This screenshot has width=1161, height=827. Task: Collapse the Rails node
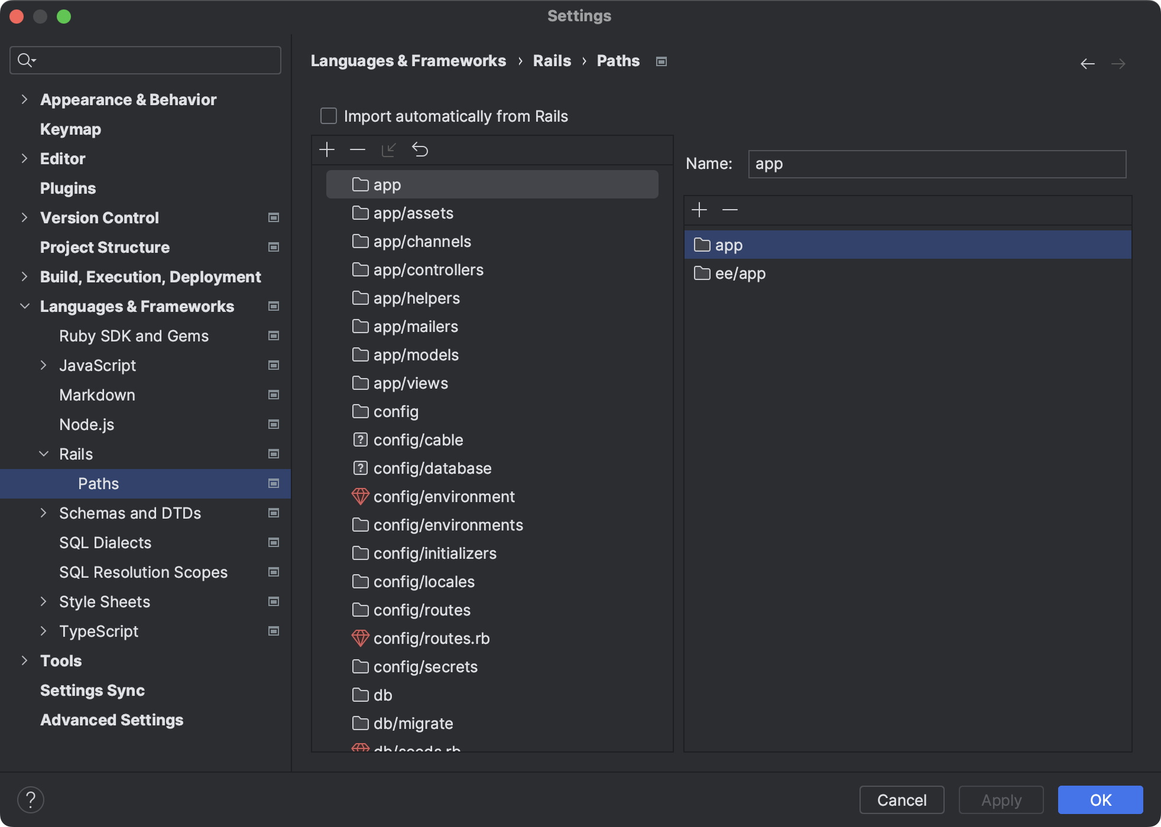(43, 454)
